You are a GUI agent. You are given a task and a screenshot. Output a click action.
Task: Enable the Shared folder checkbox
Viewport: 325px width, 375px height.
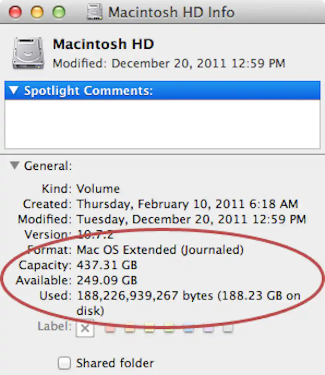click(64, 363)
